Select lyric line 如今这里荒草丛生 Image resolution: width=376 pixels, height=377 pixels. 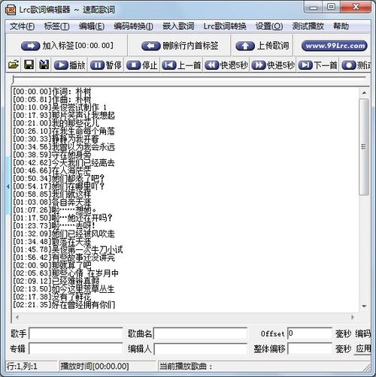(64, 289)
